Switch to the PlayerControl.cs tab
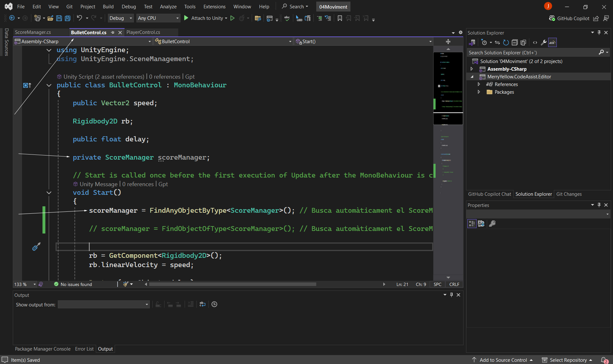Image resolution: width=613 pixels, height=364 pixels. (x=143, y=32)
